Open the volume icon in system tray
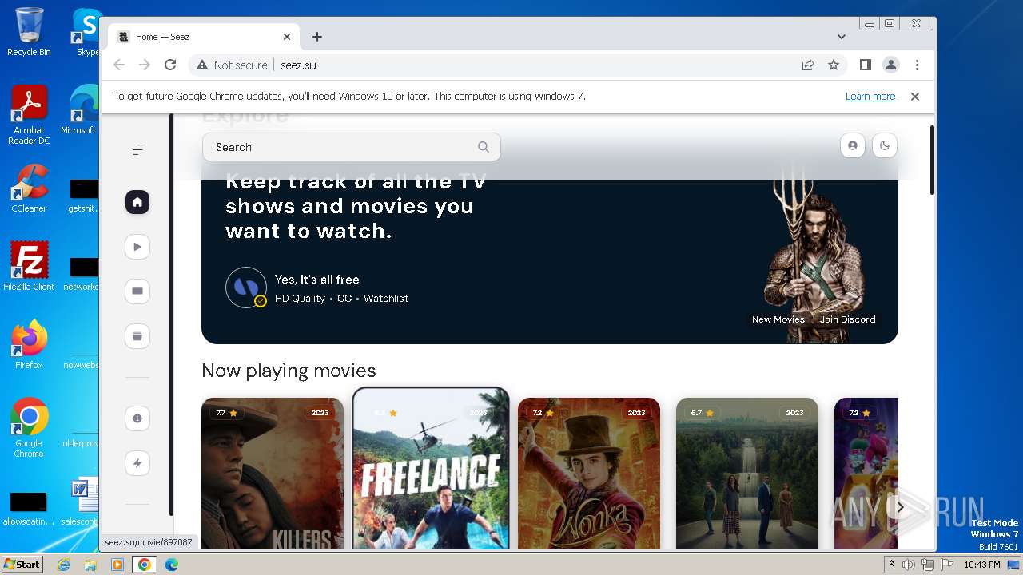The width and height of the screenshot is (1023, 575). pyautogui.click(x=909, y=565)
